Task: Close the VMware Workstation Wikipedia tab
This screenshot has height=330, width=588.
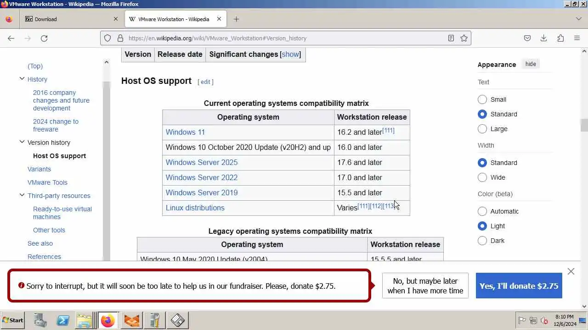Action: 219,19
